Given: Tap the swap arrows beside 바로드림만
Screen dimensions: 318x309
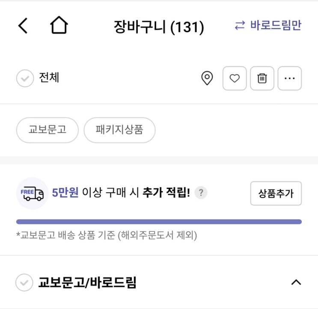Looking at the screenshot, I should coord(240,26).
